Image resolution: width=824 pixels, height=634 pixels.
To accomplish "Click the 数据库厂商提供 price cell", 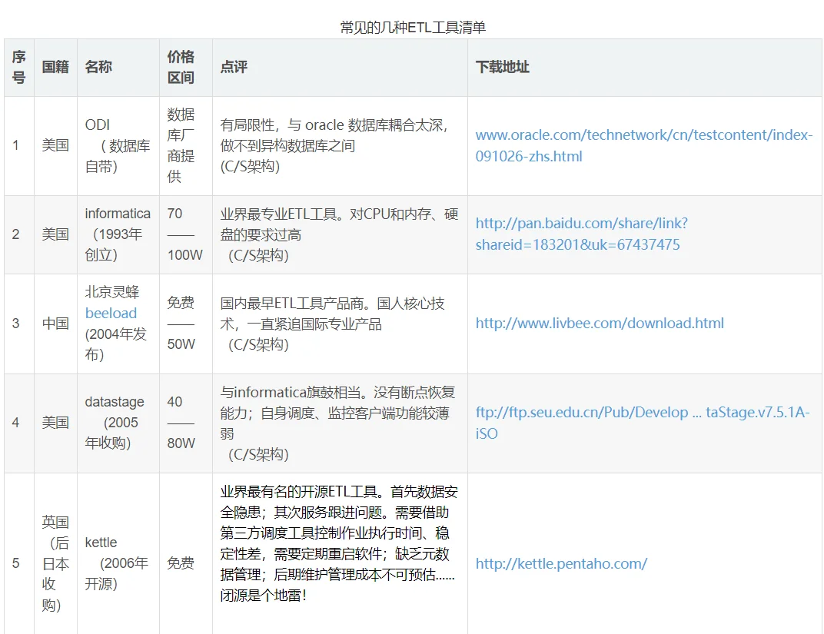I will 186,145.
